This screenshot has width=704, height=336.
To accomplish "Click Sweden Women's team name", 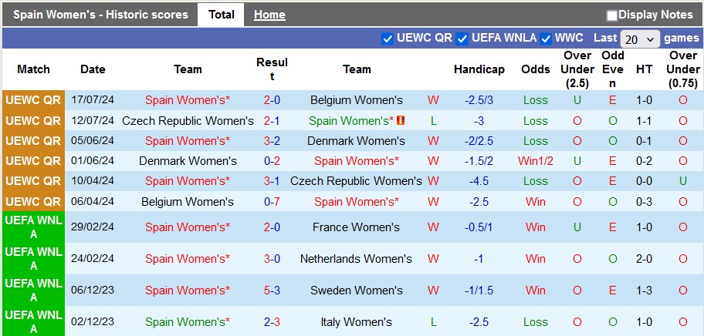I will pos(357,291).
